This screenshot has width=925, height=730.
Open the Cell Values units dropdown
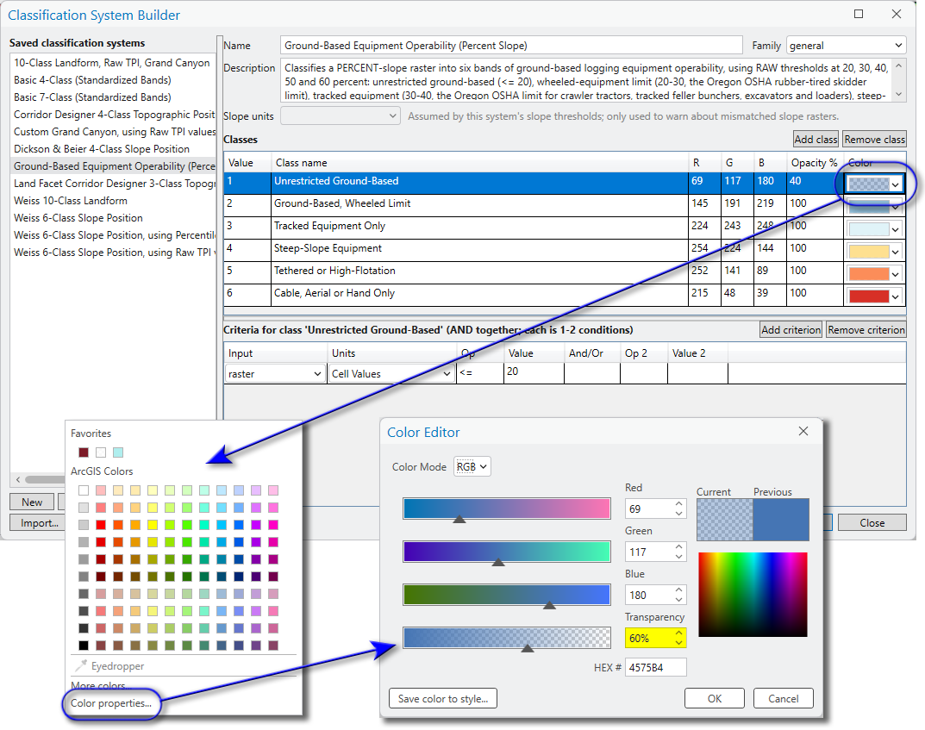[391, 373]
